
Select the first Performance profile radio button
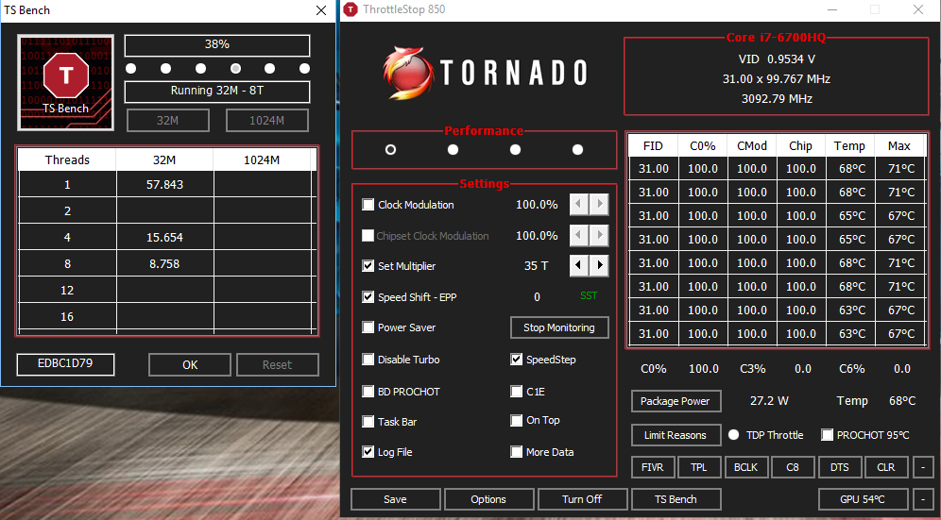pyautogui.click(x=391, y=149)
